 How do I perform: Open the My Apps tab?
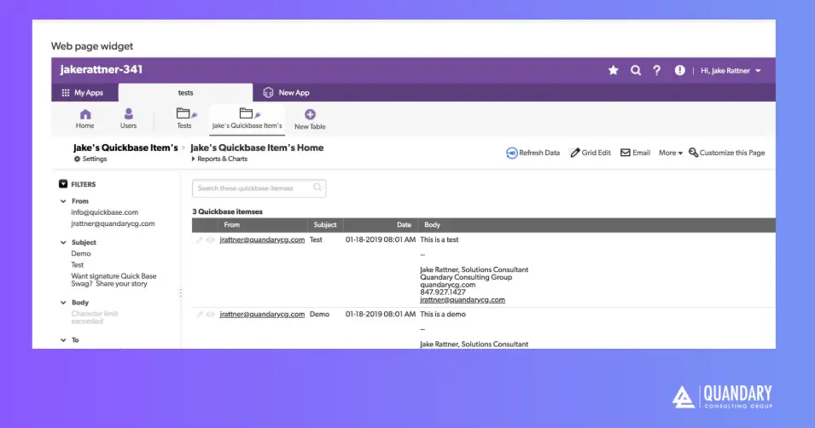click(83, 92)
